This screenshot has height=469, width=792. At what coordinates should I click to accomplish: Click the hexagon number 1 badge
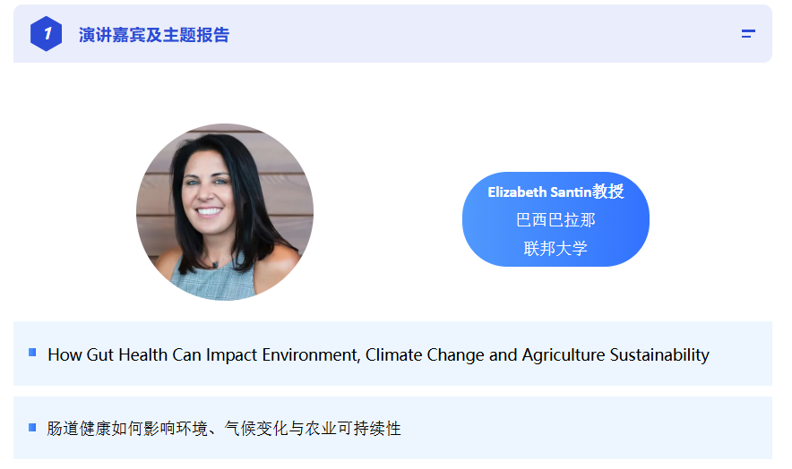(46, 34)
